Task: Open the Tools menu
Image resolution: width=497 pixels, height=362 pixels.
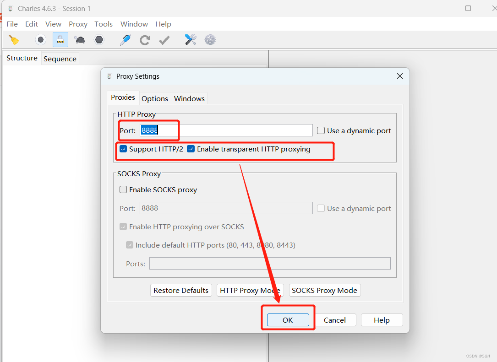Action: click(x=104, y=24)
